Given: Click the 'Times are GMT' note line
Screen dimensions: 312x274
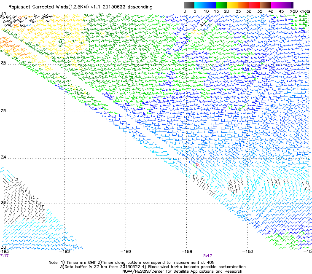Looking at the screenshot, I should click(x=132, y=263).
